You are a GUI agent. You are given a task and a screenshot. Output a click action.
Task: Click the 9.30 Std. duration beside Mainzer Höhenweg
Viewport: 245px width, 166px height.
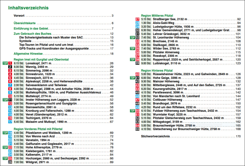(146, 81)
